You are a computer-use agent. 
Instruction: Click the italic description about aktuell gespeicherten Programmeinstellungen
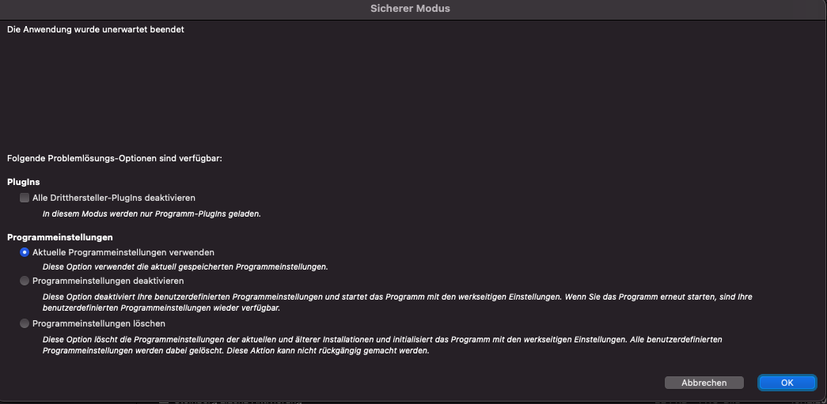(x=185, y=267)
